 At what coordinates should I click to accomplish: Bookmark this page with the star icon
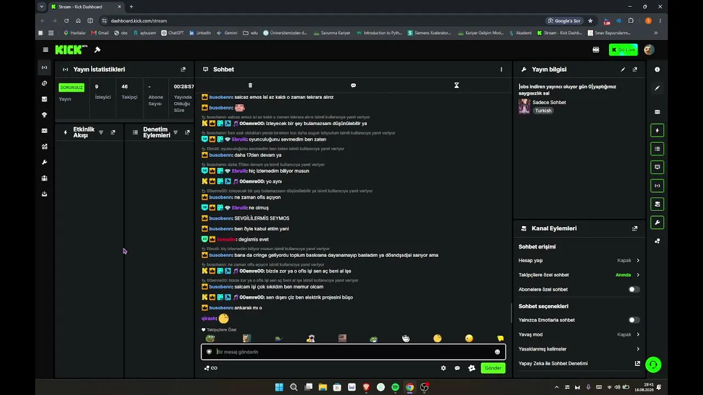coord(590,21)
